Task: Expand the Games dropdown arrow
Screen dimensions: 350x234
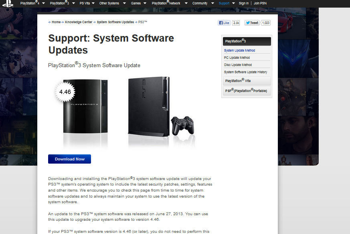Action: click(x=145, y=3)
